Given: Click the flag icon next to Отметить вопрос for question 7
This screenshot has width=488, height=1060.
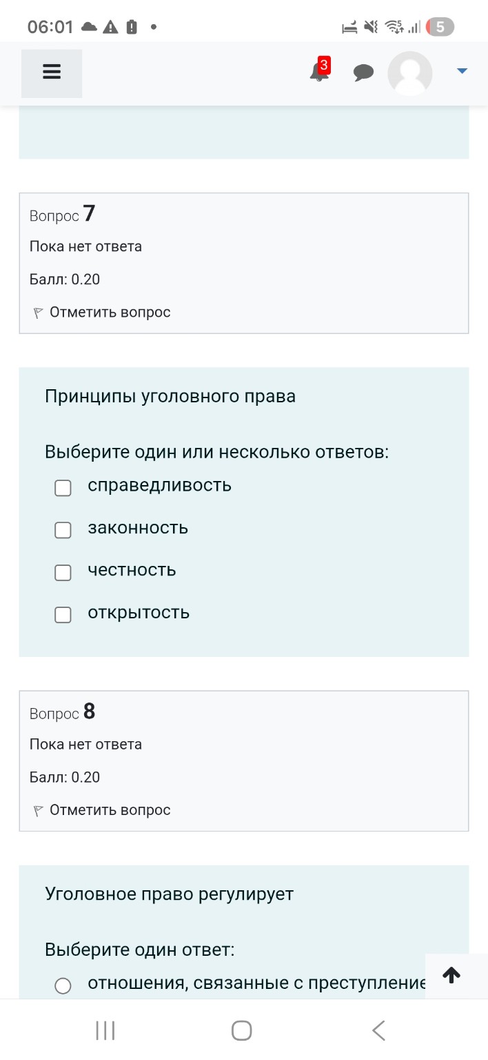Looking at the screenshot, I should (x=37, y=311).
